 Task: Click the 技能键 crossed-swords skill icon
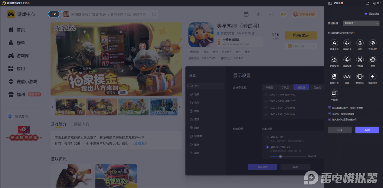[x=360, y=60]
